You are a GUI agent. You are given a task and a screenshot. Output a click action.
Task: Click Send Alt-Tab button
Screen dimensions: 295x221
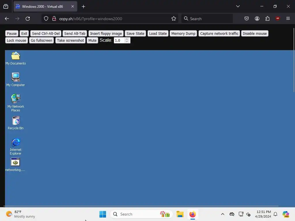point(75,33)
